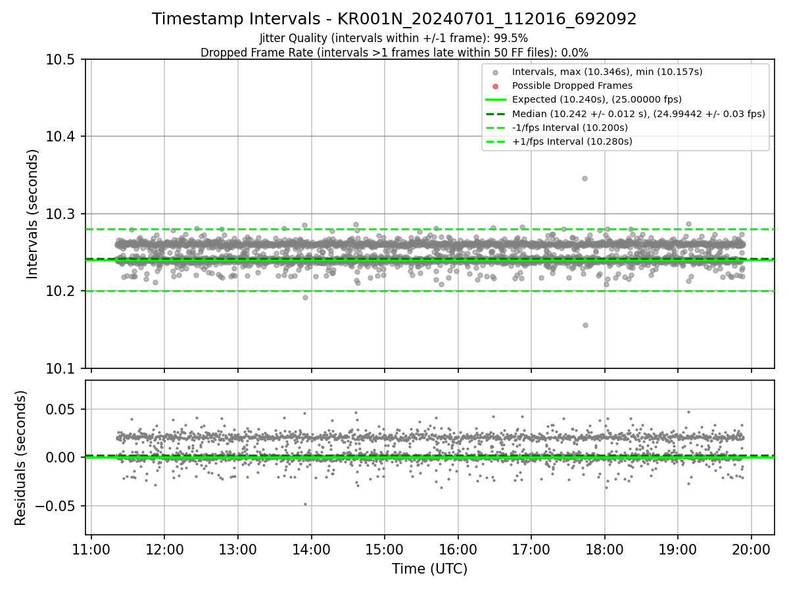Click the '11:00' time tick label
The height and width of the screenshot is (592, 789).
click(x=91, y=548)
